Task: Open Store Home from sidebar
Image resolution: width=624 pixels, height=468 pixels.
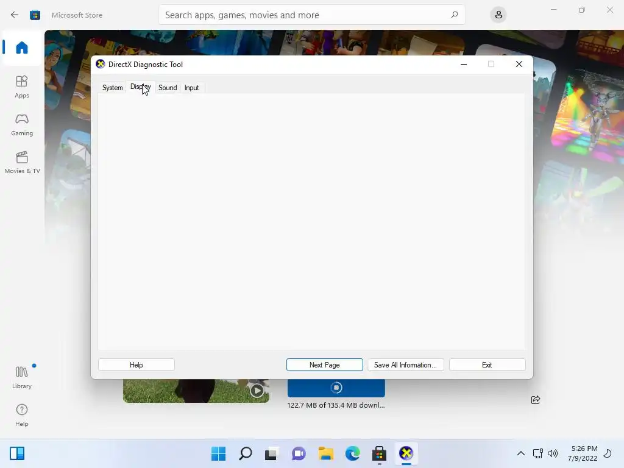Action: click(22, 48)
